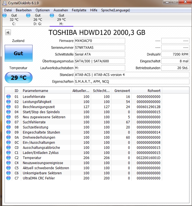
Task: Click status orb for Neu zugewiesene Sektoren
Action: pyautogui.click(x=8, y=117)
